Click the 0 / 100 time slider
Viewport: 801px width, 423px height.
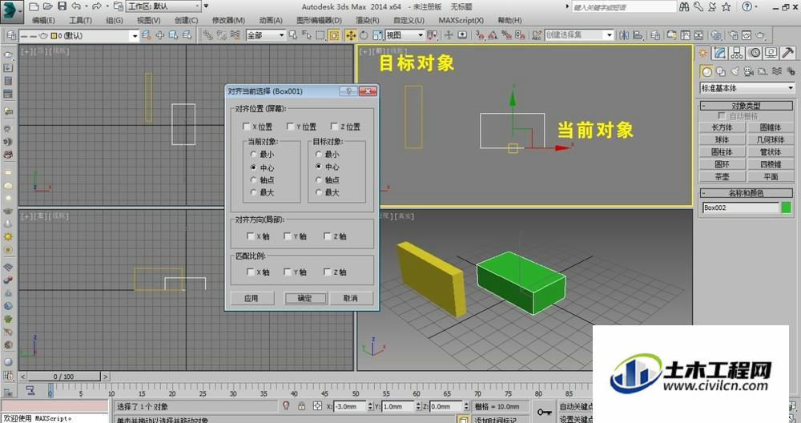coord(64,377)
